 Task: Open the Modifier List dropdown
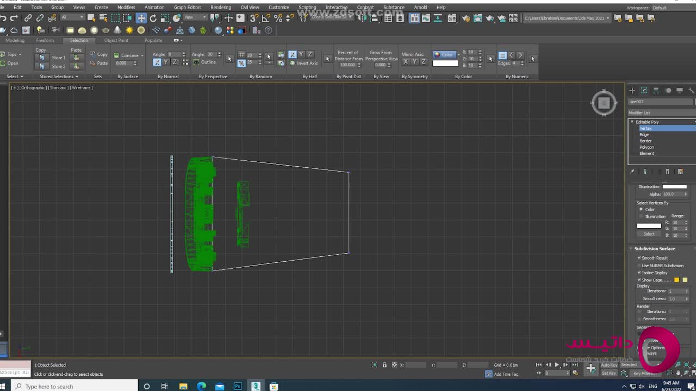click(x=661, y=112)
